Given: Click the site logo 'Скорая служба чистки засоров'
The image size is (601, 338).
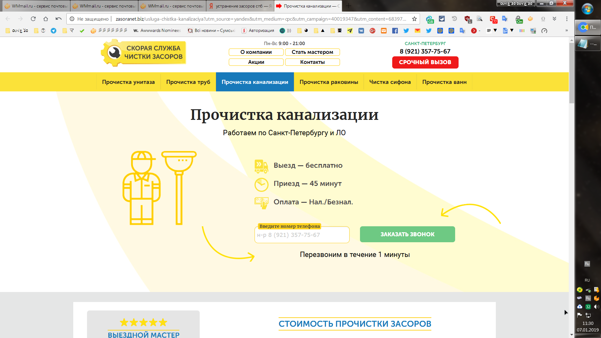Looking at the screenshot, I should point(144,53).
